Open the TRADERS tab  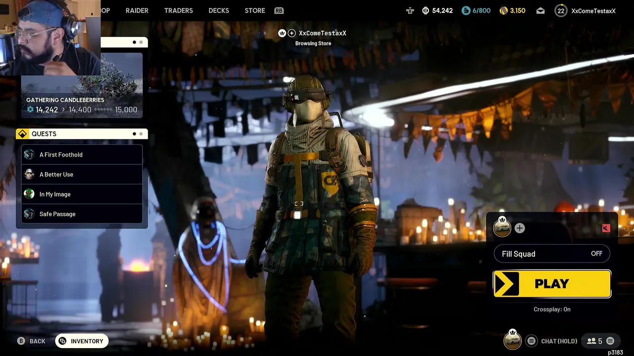tap(178, 10)
